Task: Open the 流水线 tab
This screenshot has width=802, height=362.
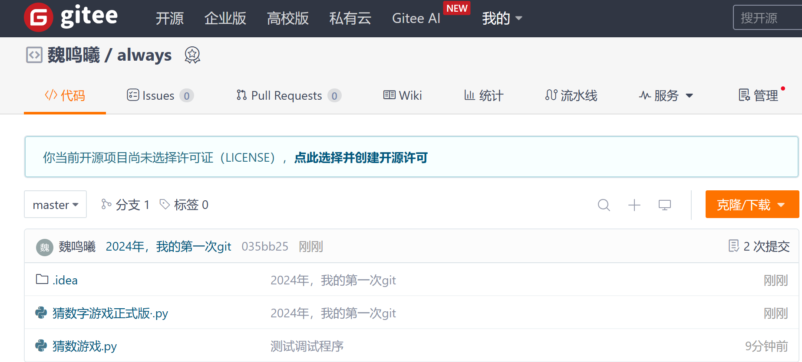Action: [x=571, y=95]
